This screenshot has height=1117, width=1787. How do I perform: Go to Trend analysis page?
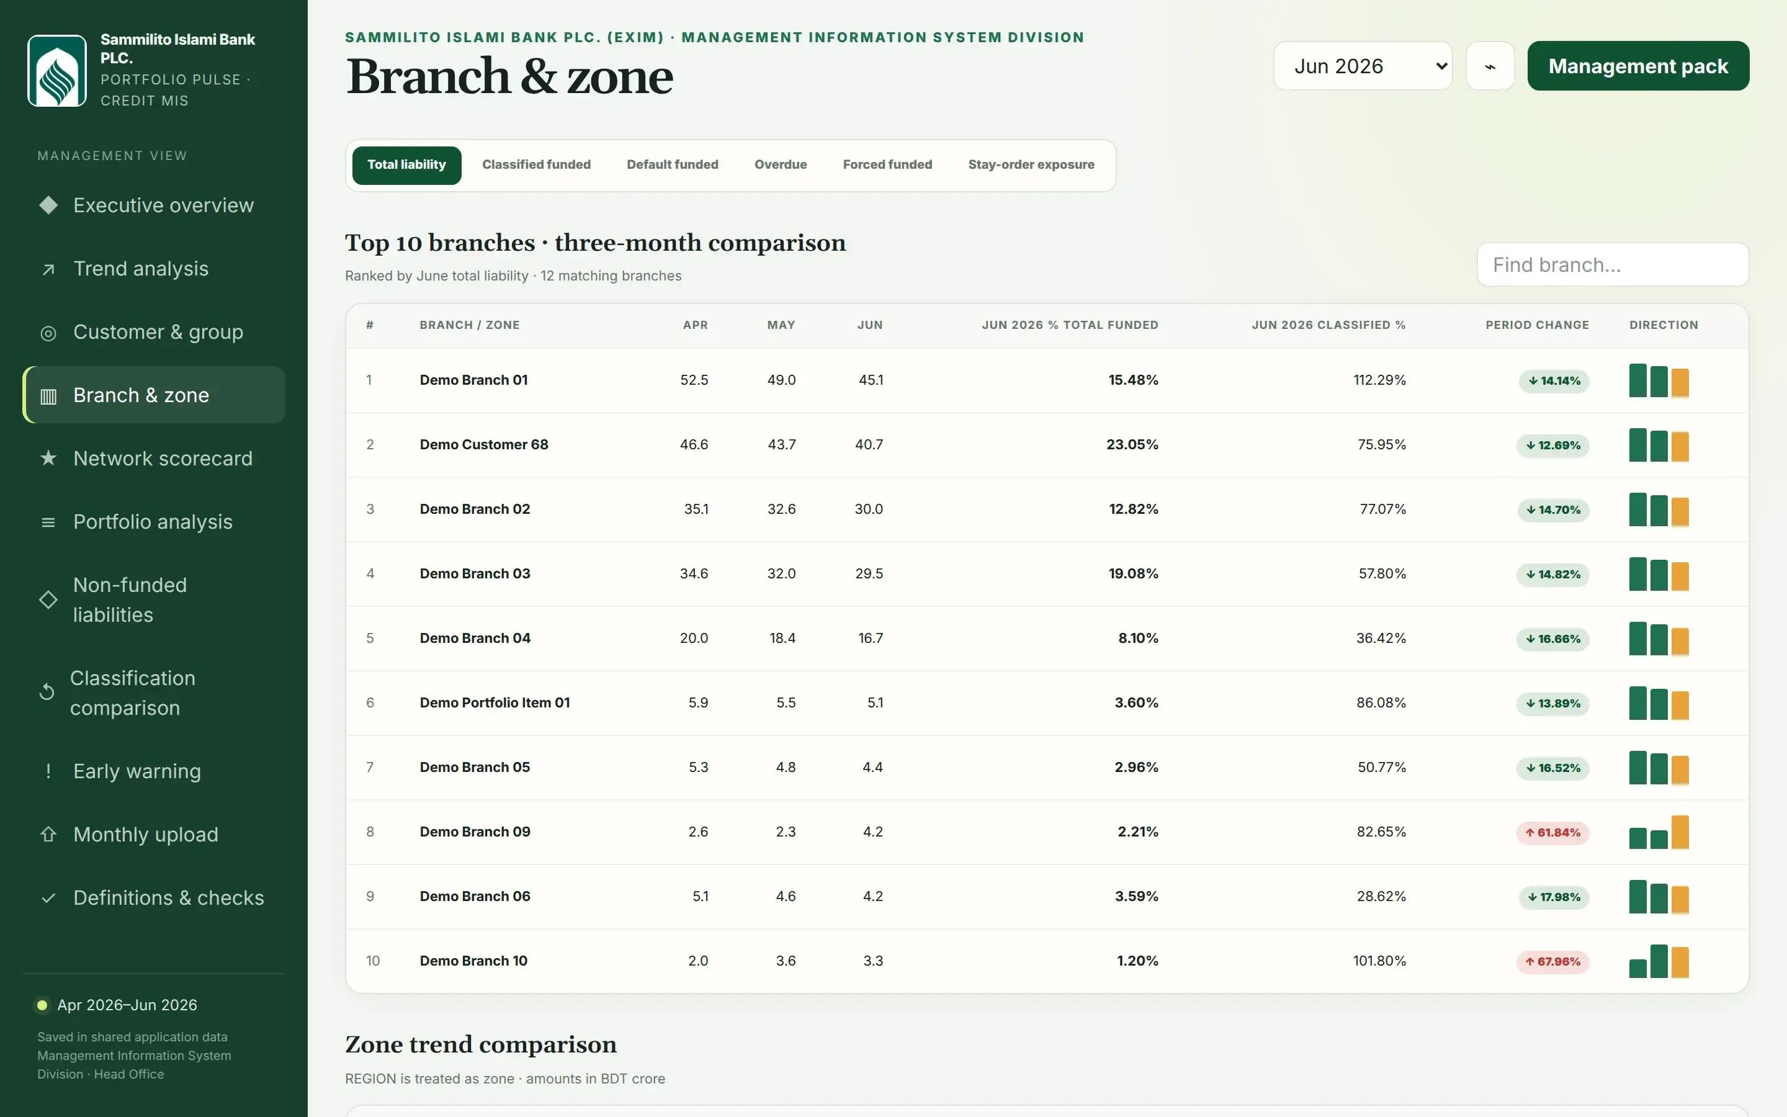[155, 269]
